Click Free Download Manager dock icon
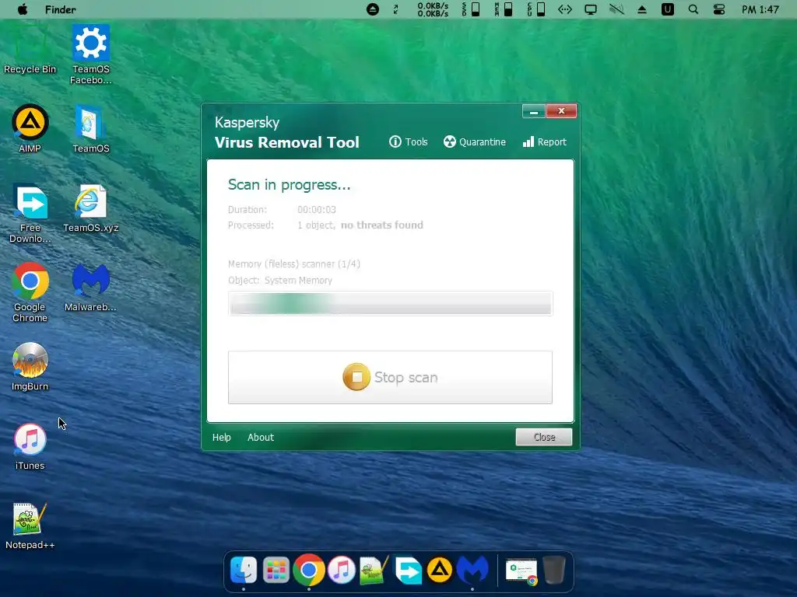Screen dimensions: 797x597 pyautogui.click(x=408, y=571)
